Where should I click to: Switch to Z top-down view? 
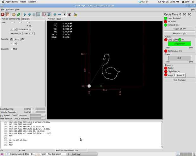[64, 14]
